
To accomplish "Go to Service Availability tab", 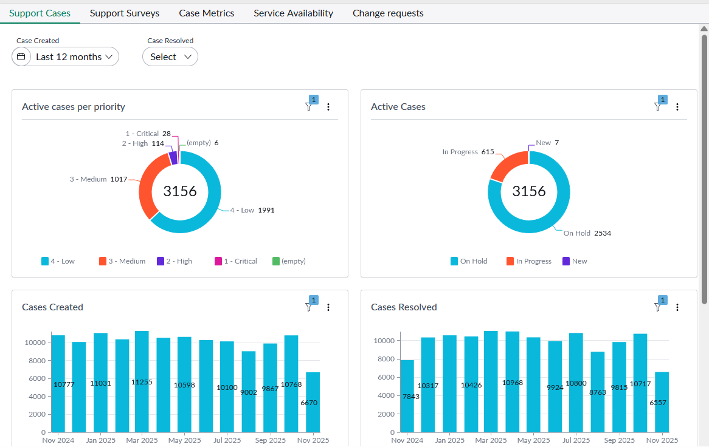I will pyautogui.click(x=293, y=13).
